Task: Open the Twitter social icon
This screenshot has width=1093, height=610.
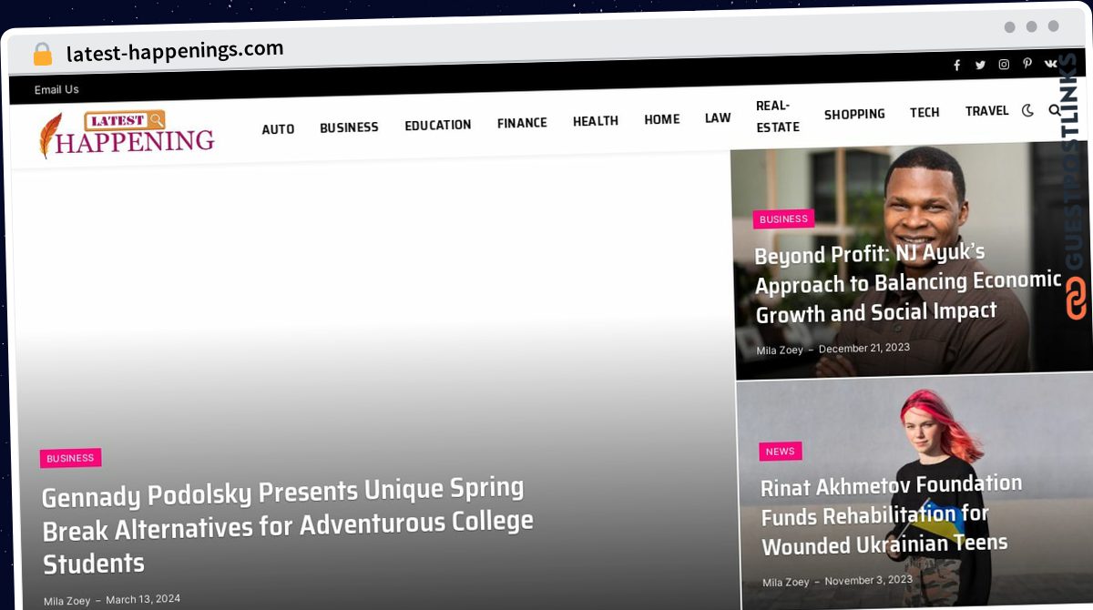Action: 980,65
